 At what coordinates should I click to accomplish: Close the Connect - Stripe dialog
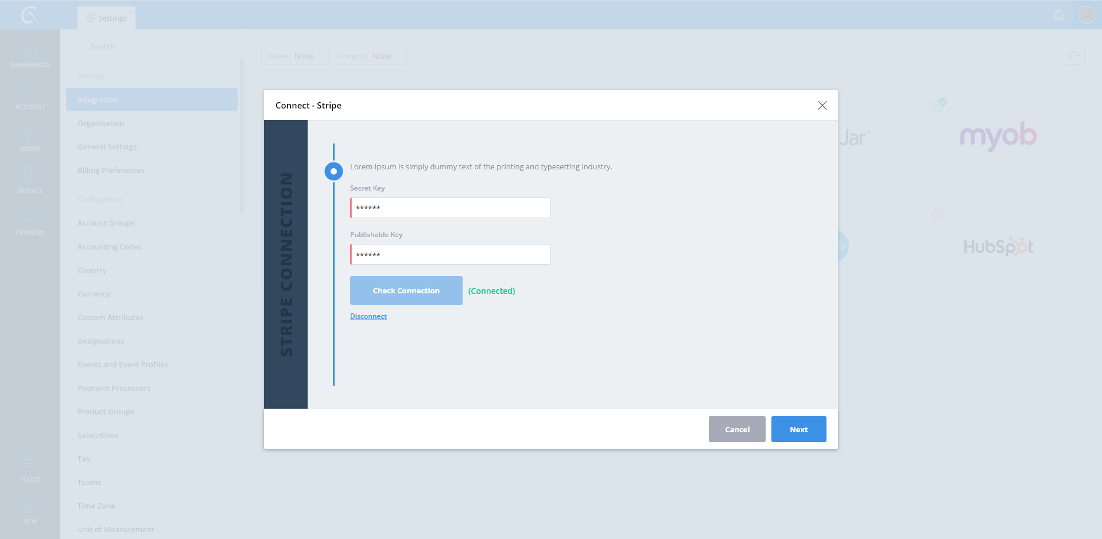(x=822, y=106)
